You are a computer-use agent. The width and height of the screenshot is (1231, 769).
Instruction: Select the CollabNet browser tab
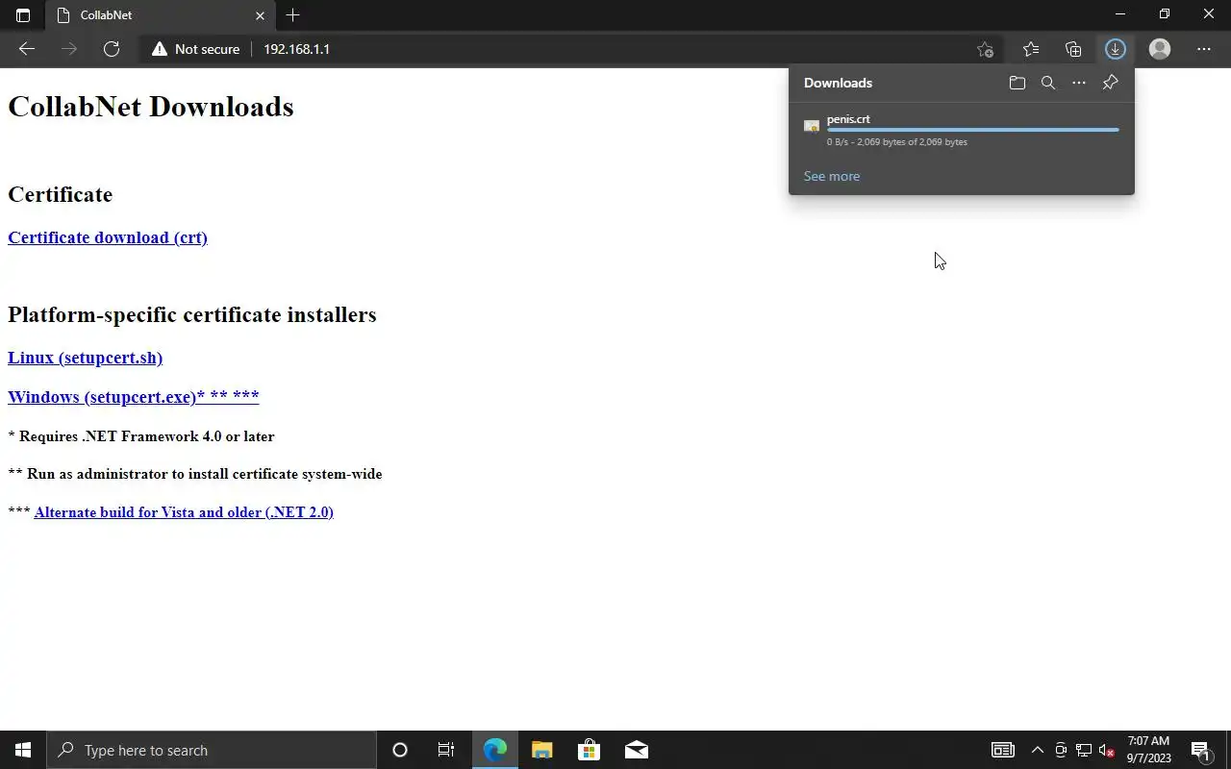[x=160, y=15]
